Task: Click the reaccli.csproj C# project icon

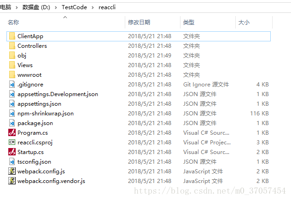Action: point(12,142)
